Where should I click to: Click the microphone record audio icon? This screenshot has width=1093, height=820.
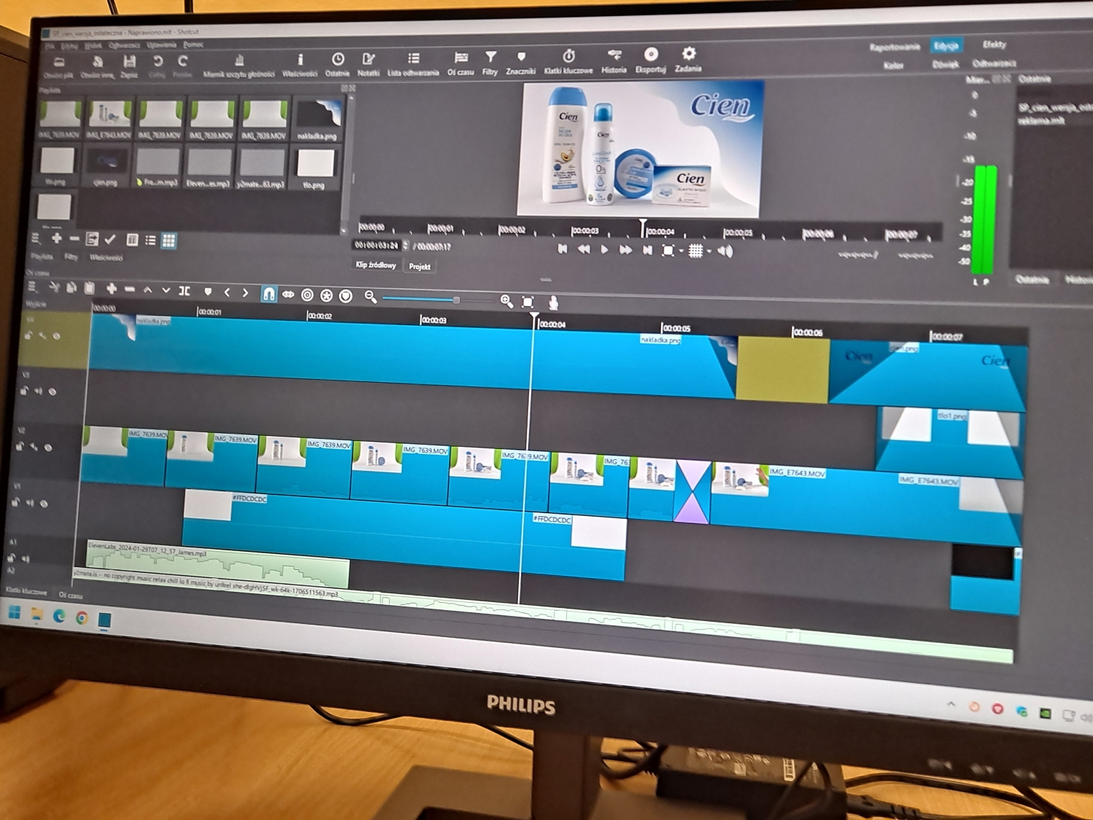click(553, 302)
